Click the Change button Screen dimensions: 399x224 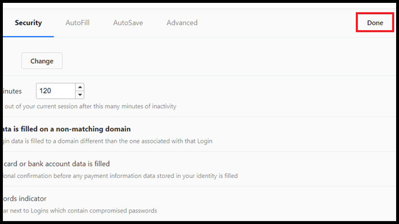[42, 61]
